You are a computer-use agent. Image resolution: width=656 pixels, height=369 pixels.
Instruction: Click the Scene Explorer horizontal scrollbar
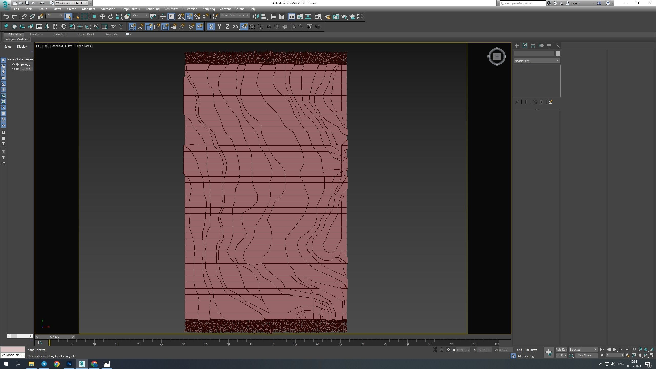pos(20,336)
